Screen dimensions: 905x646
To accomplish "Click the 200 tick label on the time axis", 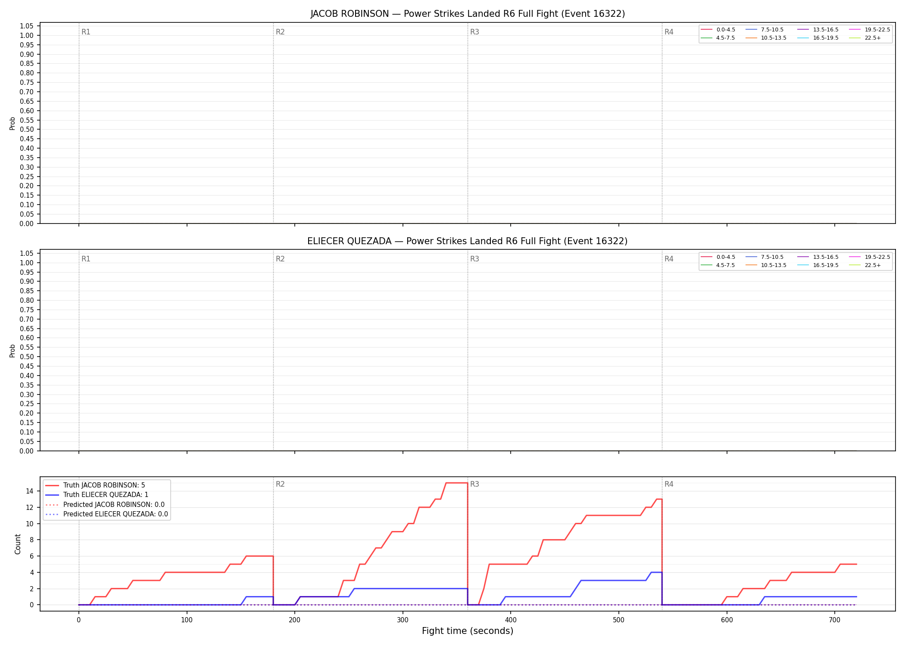I will pyautogui.click(x=295, y=620).
